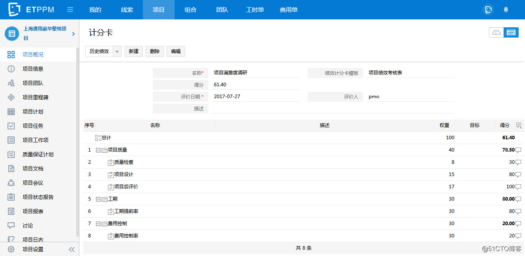Select the 项目后评价 row name

pos(126,187)
